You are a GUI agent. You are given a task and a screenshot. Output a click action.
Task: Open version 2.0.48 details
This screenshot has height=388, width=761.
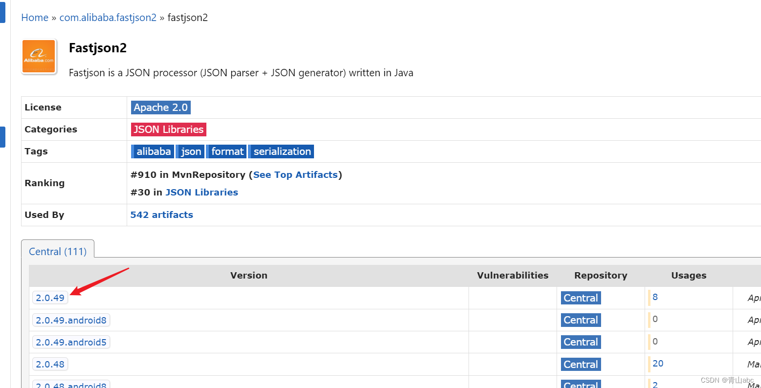(x=50, y=364)
